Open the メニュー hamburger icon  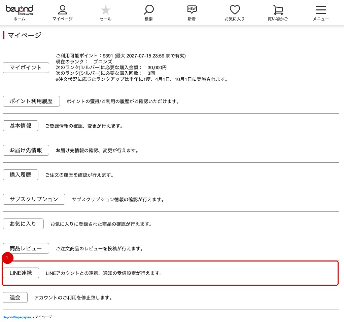321,10
